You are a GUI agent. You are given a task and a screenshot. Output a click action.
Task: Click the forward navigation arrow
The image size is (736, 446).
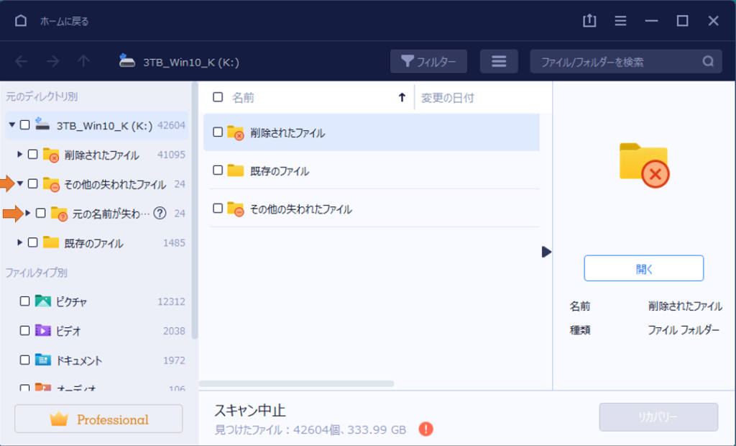click(52, 61)
